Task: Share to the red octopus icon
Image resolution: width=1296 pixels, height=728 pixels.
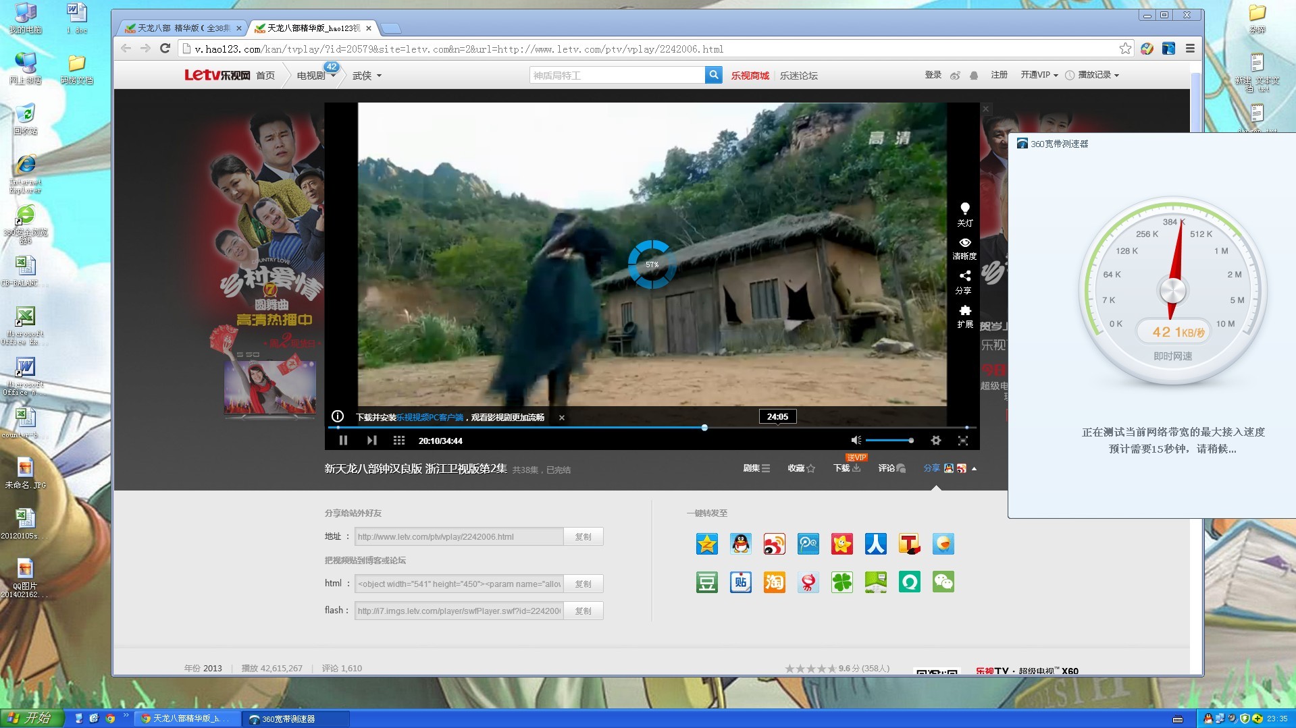Action: (808, 582)
